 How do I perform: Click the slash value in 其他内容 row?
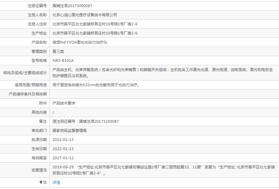pyautogui.click(x=53, y=112)
